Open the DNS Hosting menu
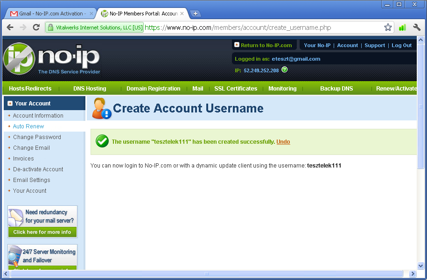The height and width of the screenshot is (280, 427). (90, 89)
